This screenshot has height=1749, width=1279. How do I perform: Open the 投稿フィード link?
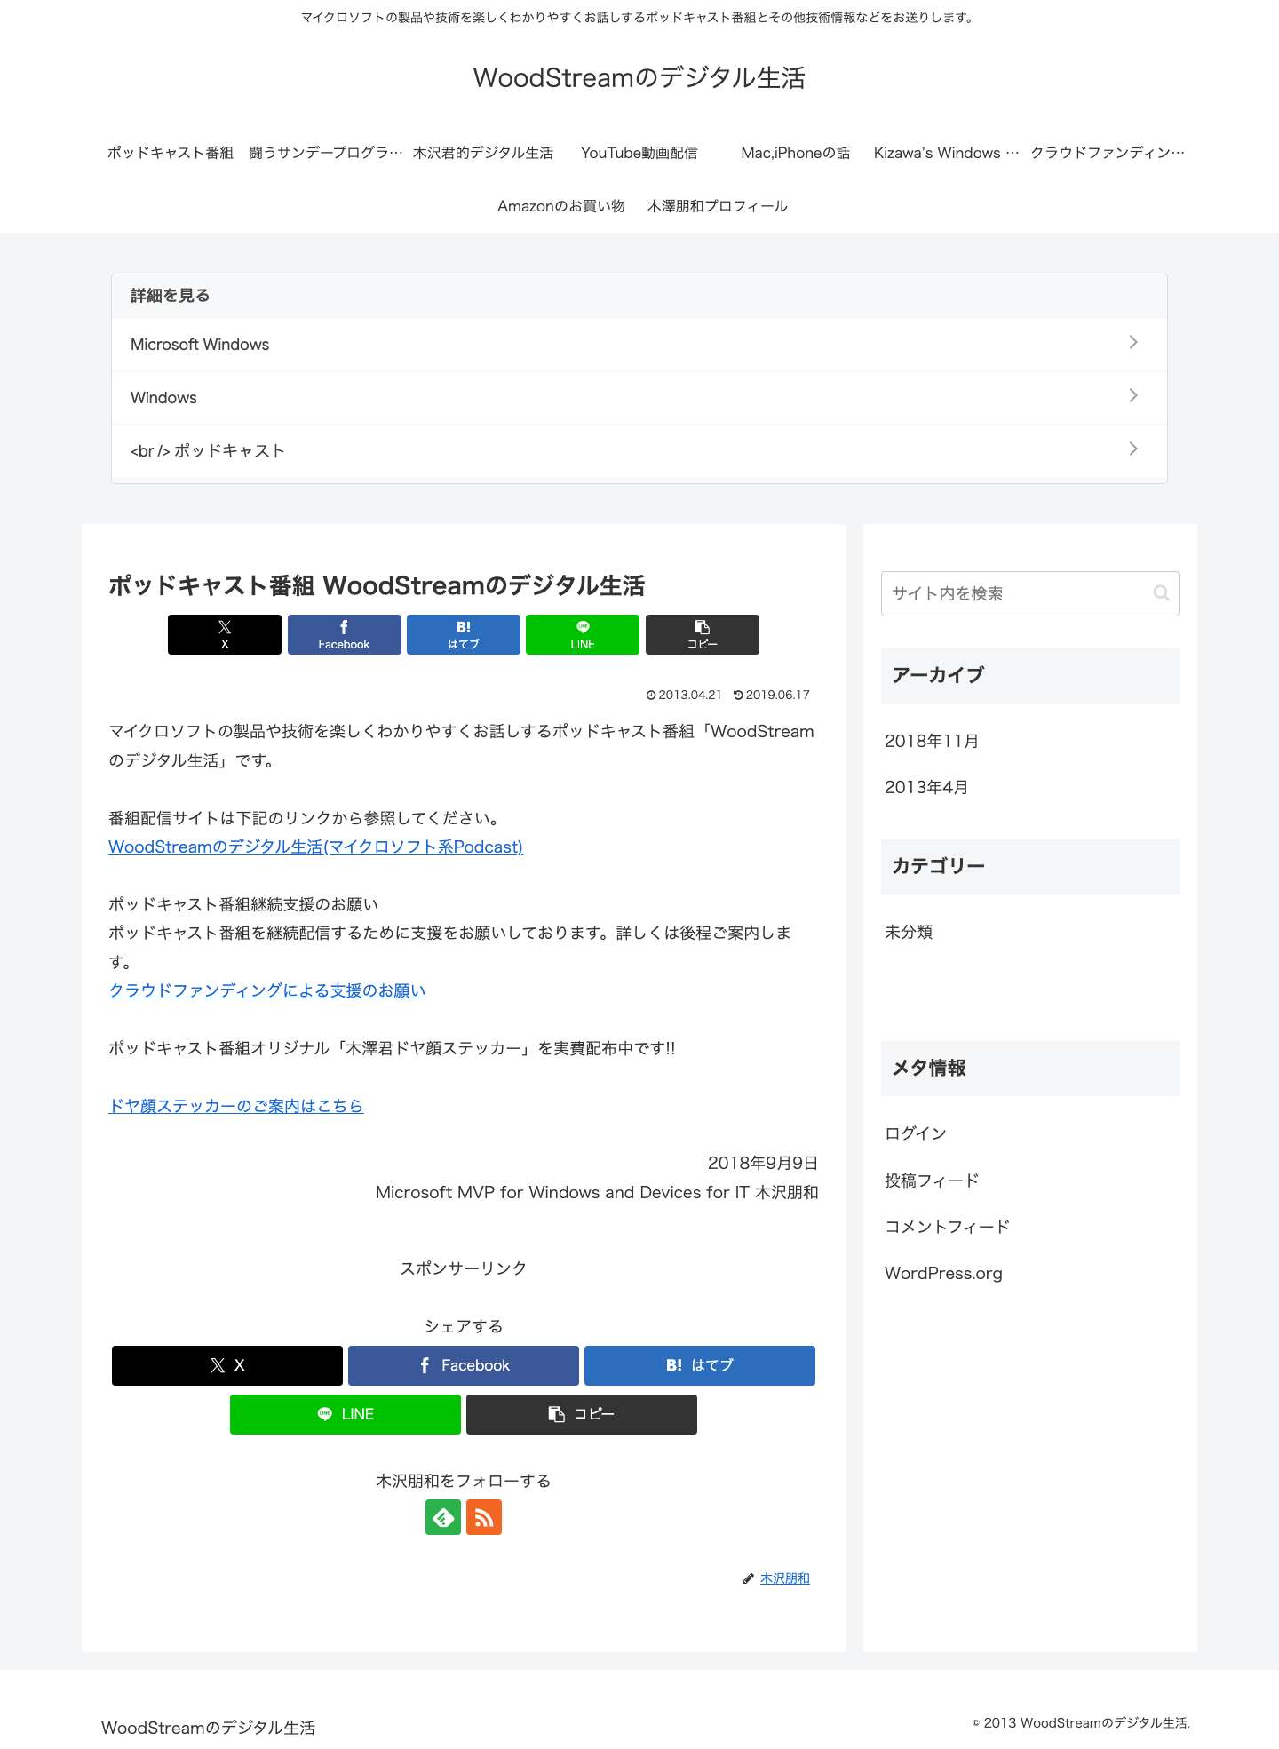point(932,1181)
